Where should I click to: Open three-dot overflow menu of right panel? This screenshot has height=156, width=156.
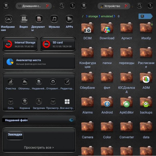point(150,6)
